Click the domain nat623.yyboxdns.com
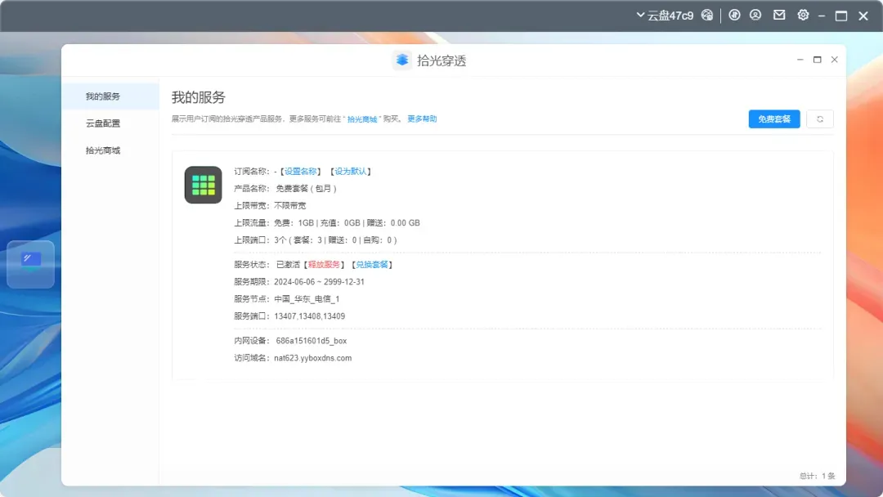This screenshot has width=883, height=497. tap(313, 358)
